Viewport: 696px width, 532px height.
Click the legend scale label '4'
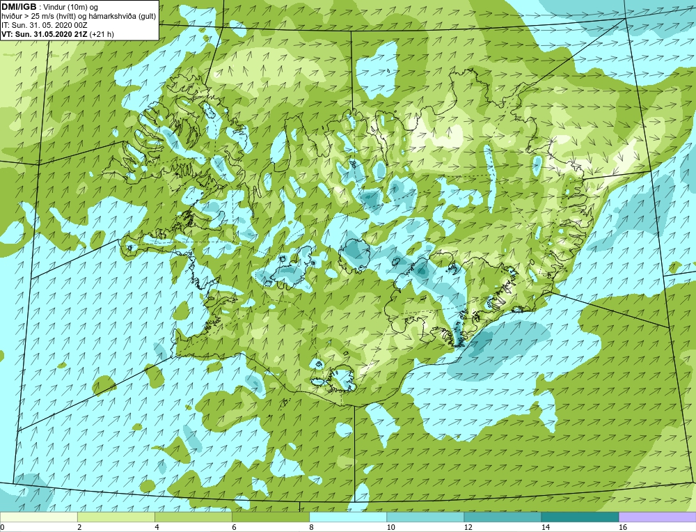[x=157, y=528]
